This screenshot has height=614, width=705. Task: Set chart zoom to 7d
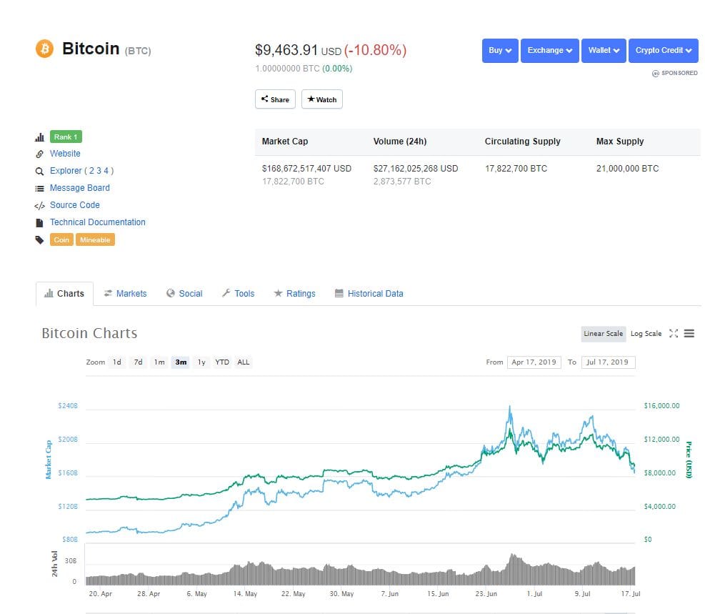pyautogui.click(x=138, y=362)
